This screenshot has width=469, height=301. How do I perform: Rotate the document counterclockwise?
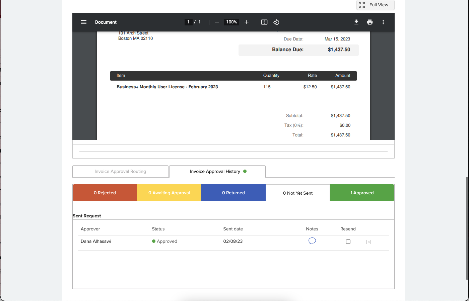tap(276, 22)
